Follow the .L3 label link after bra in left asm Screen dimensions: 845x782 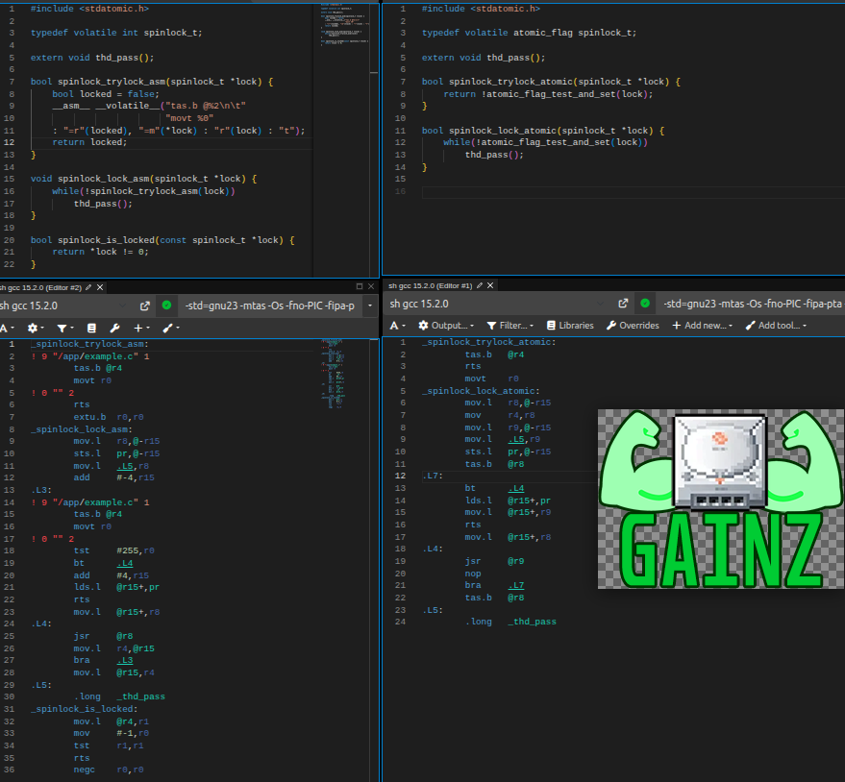(x=124, y=660)
